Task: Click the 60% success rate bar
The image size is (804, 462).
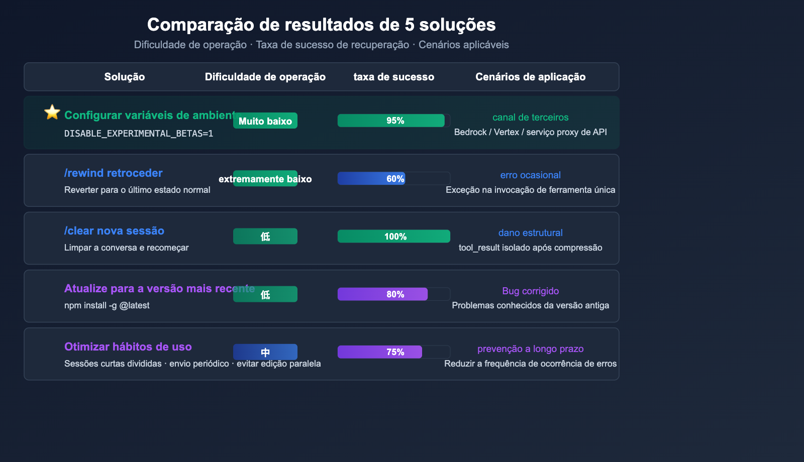Action: pos(372,179)
